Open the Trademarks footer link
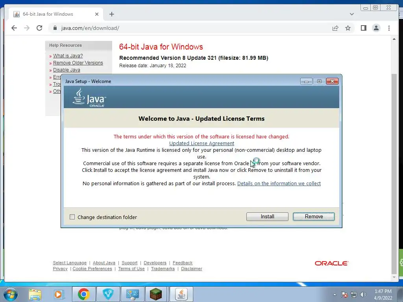This screenshot has height=302, width=403. 163,269
